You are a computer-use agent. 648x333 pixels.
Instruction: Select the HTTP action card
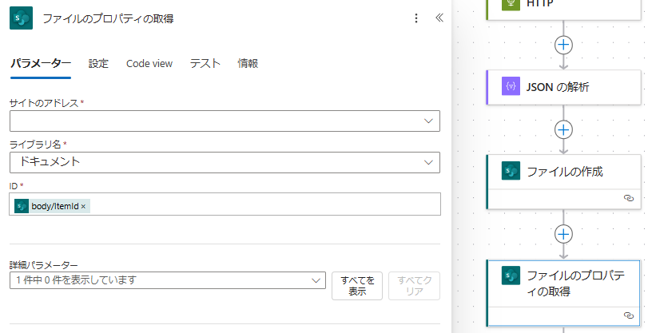tap(563, 8)
